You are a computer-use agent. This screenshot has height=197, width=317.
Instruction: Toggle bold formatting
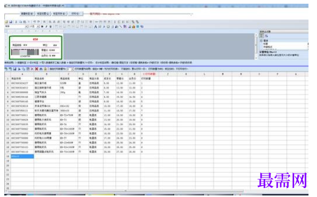[x=42, y=27]
